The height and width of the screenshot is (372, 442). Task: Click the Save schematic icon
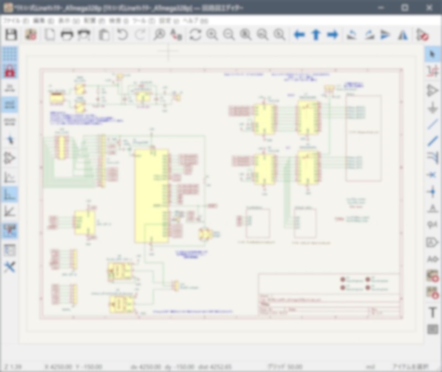[x=10, y=35]
